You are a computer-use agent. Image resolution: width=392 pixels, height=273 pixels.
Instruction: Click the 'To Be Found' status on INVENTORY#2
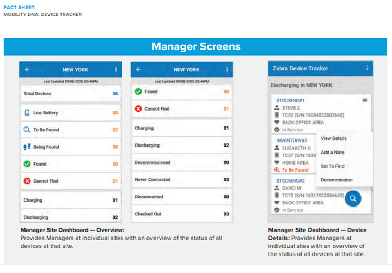[295, 170]
